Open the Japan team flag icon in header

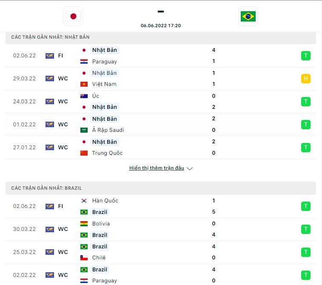click(73, 16)
